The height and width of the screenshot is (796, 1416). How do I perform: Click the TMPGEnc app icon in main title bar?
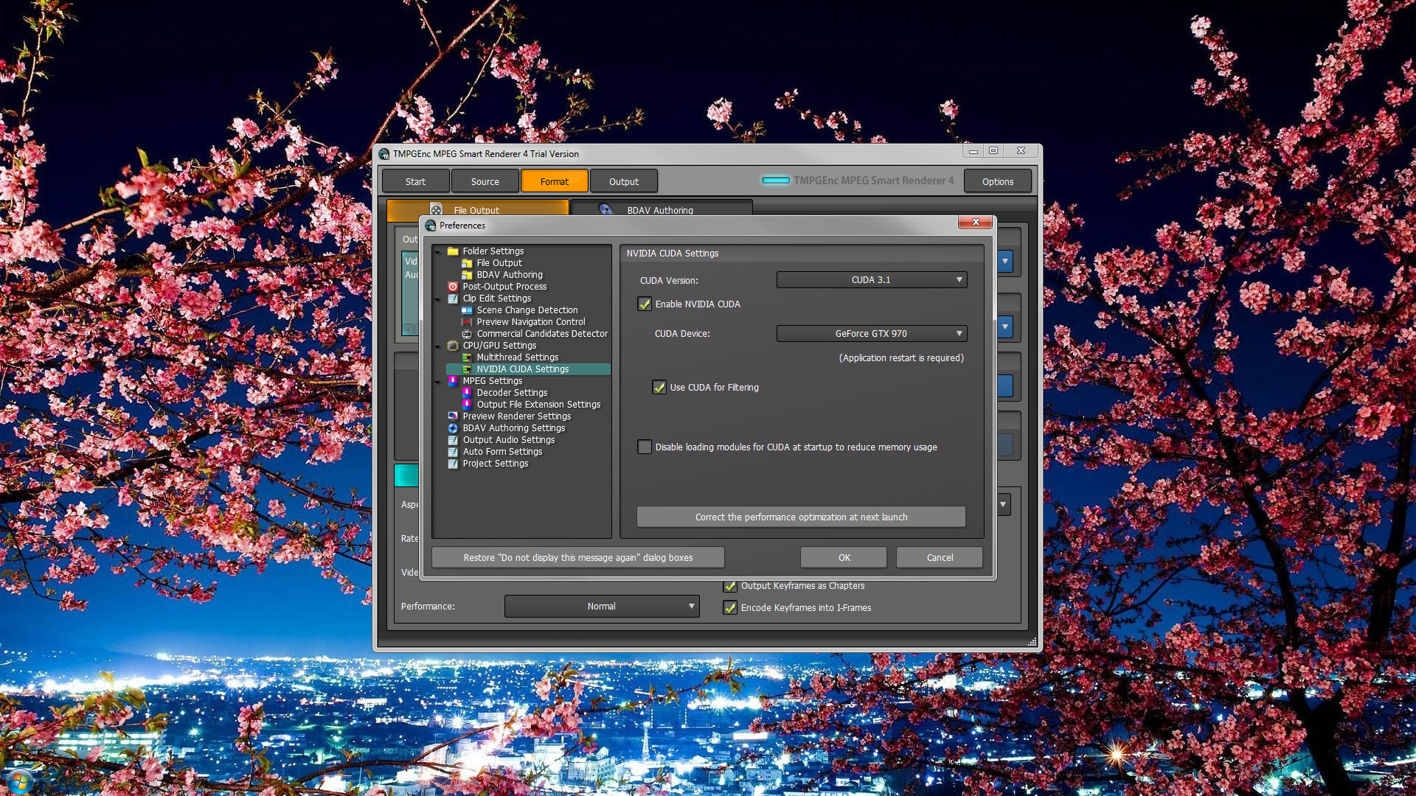pyautogui.click(x=384, y=154)
